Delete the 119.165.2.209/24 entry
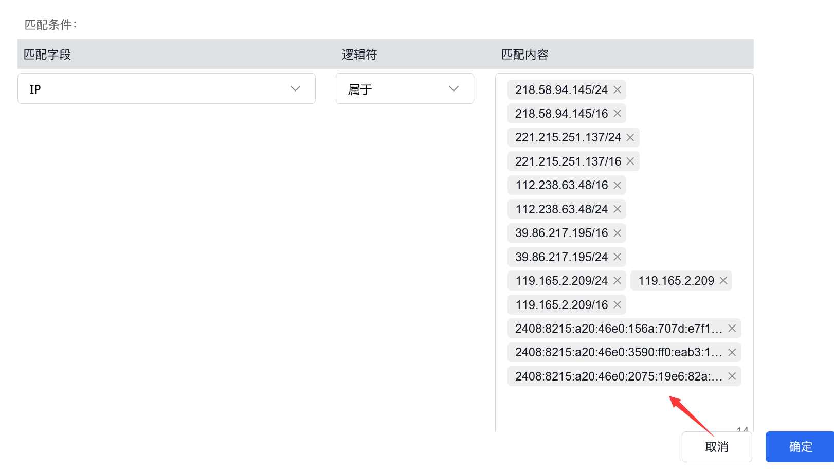The image size is (834, 471). [x=617, y=280]
